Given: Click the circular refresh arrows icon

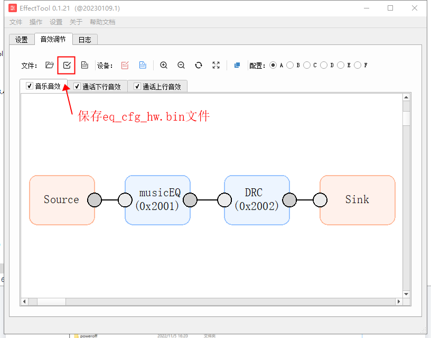Looking at the screenshot, I should pyautogui.click(x=199, y=65).
